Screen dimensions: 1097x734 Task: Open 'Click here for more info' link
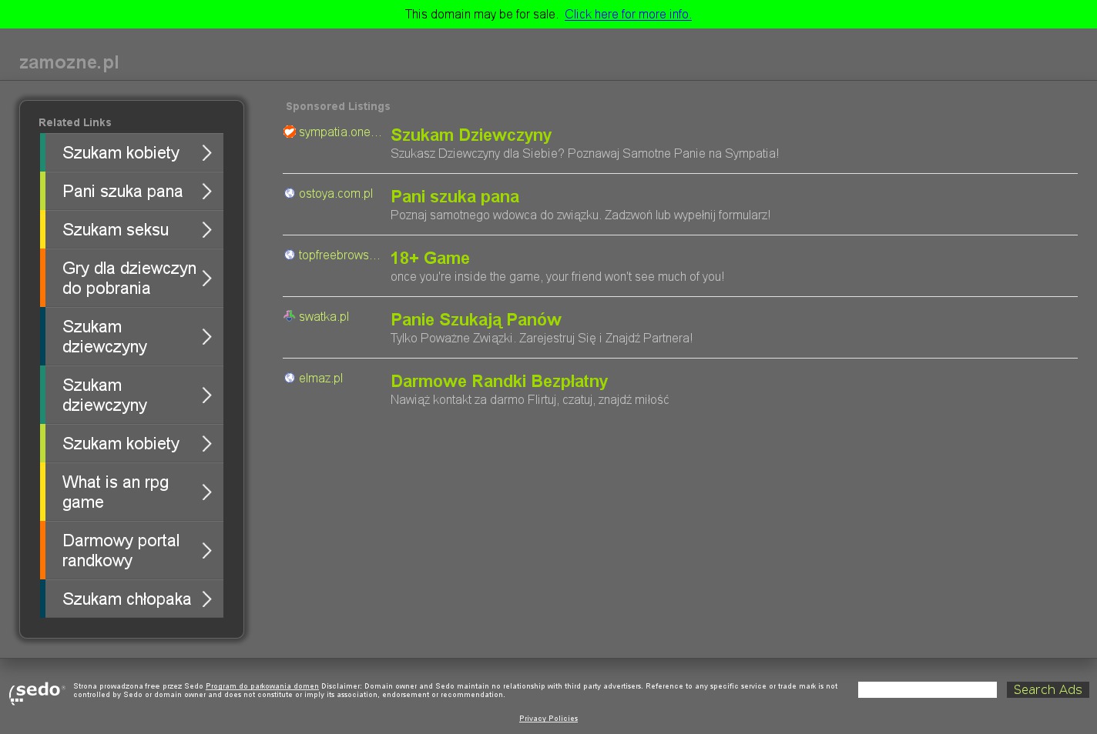click(628, 15)
